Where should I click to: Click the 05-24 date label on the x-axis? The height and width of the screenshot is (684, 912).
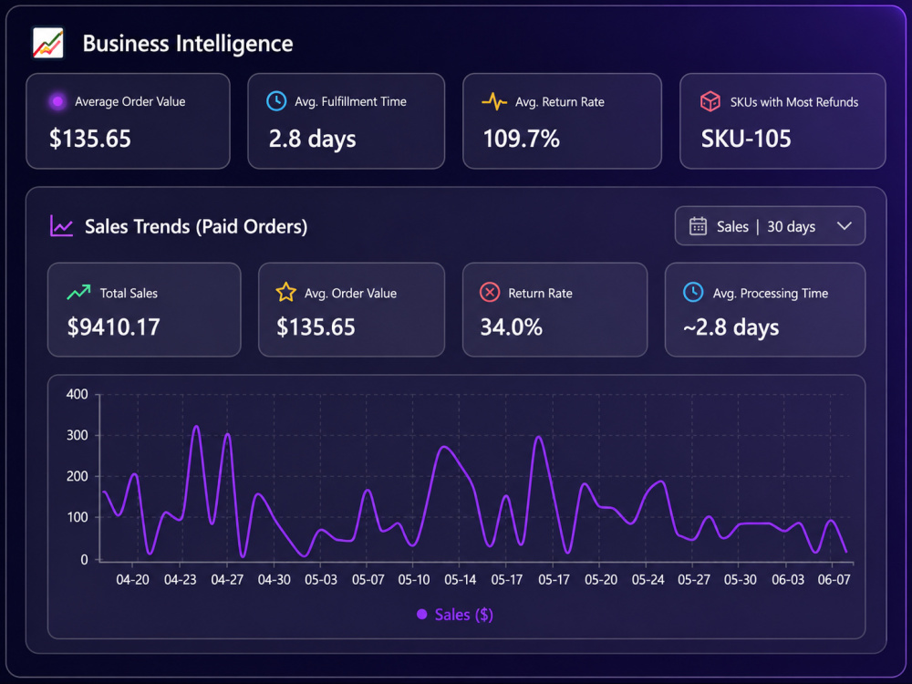pyautogui.click(x=648, y=580)
